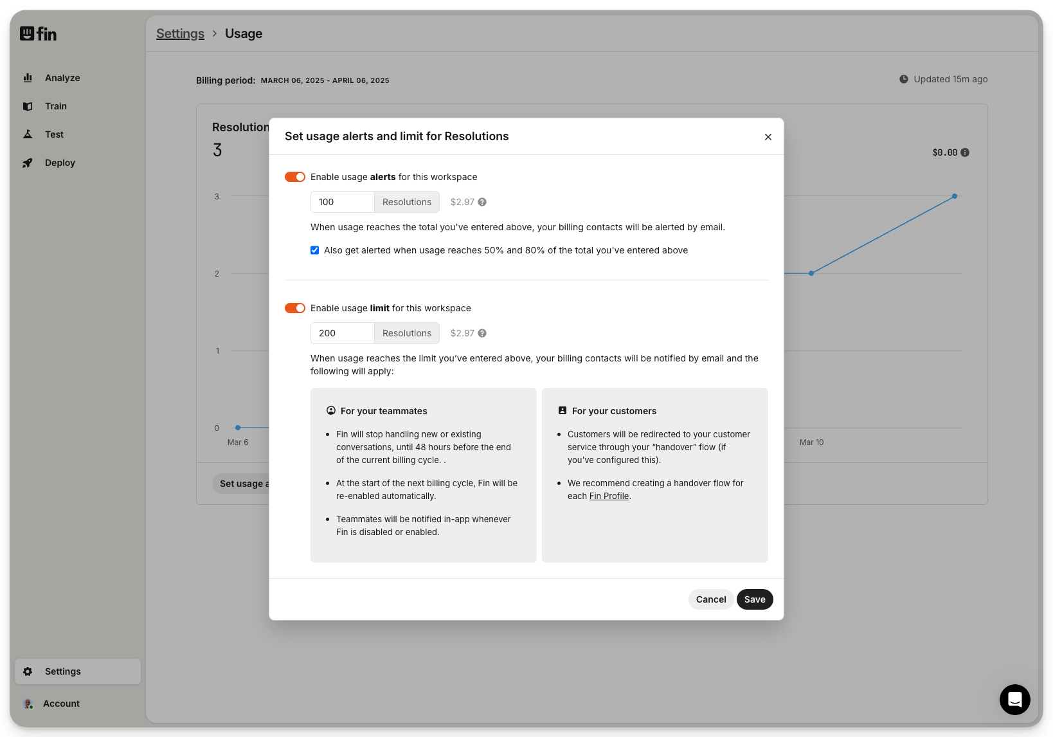Click the Account avatar icon
This screenshot has height=737, width=1053.
28,704
